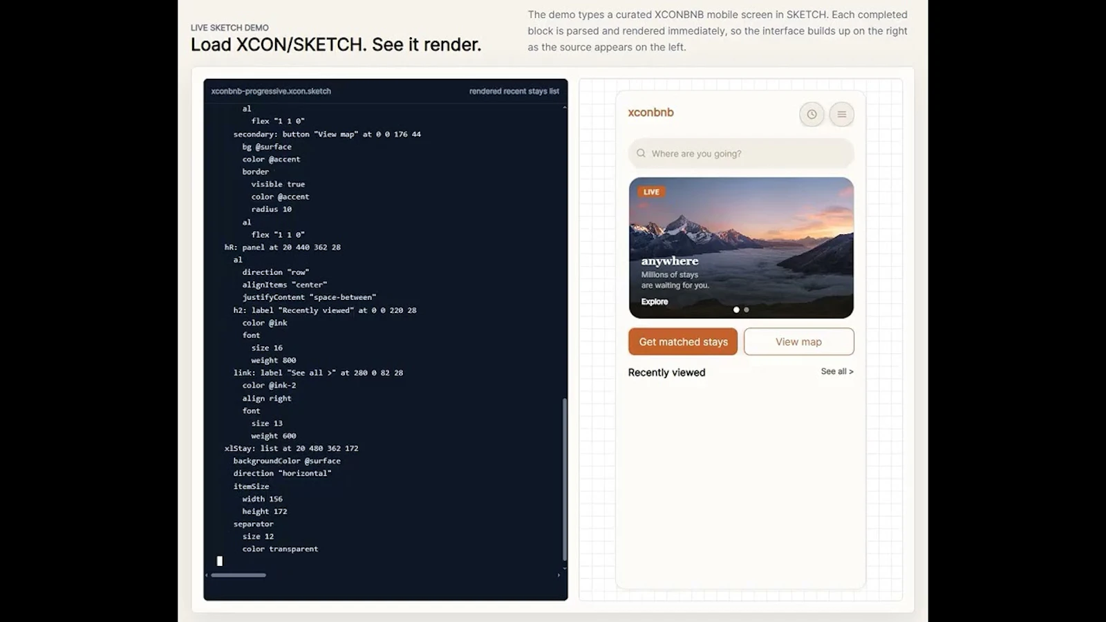Image resolution: width=1106 pixels, height=622 pixels.
Task: Select the first carousel dot
Action: point(736,310)
